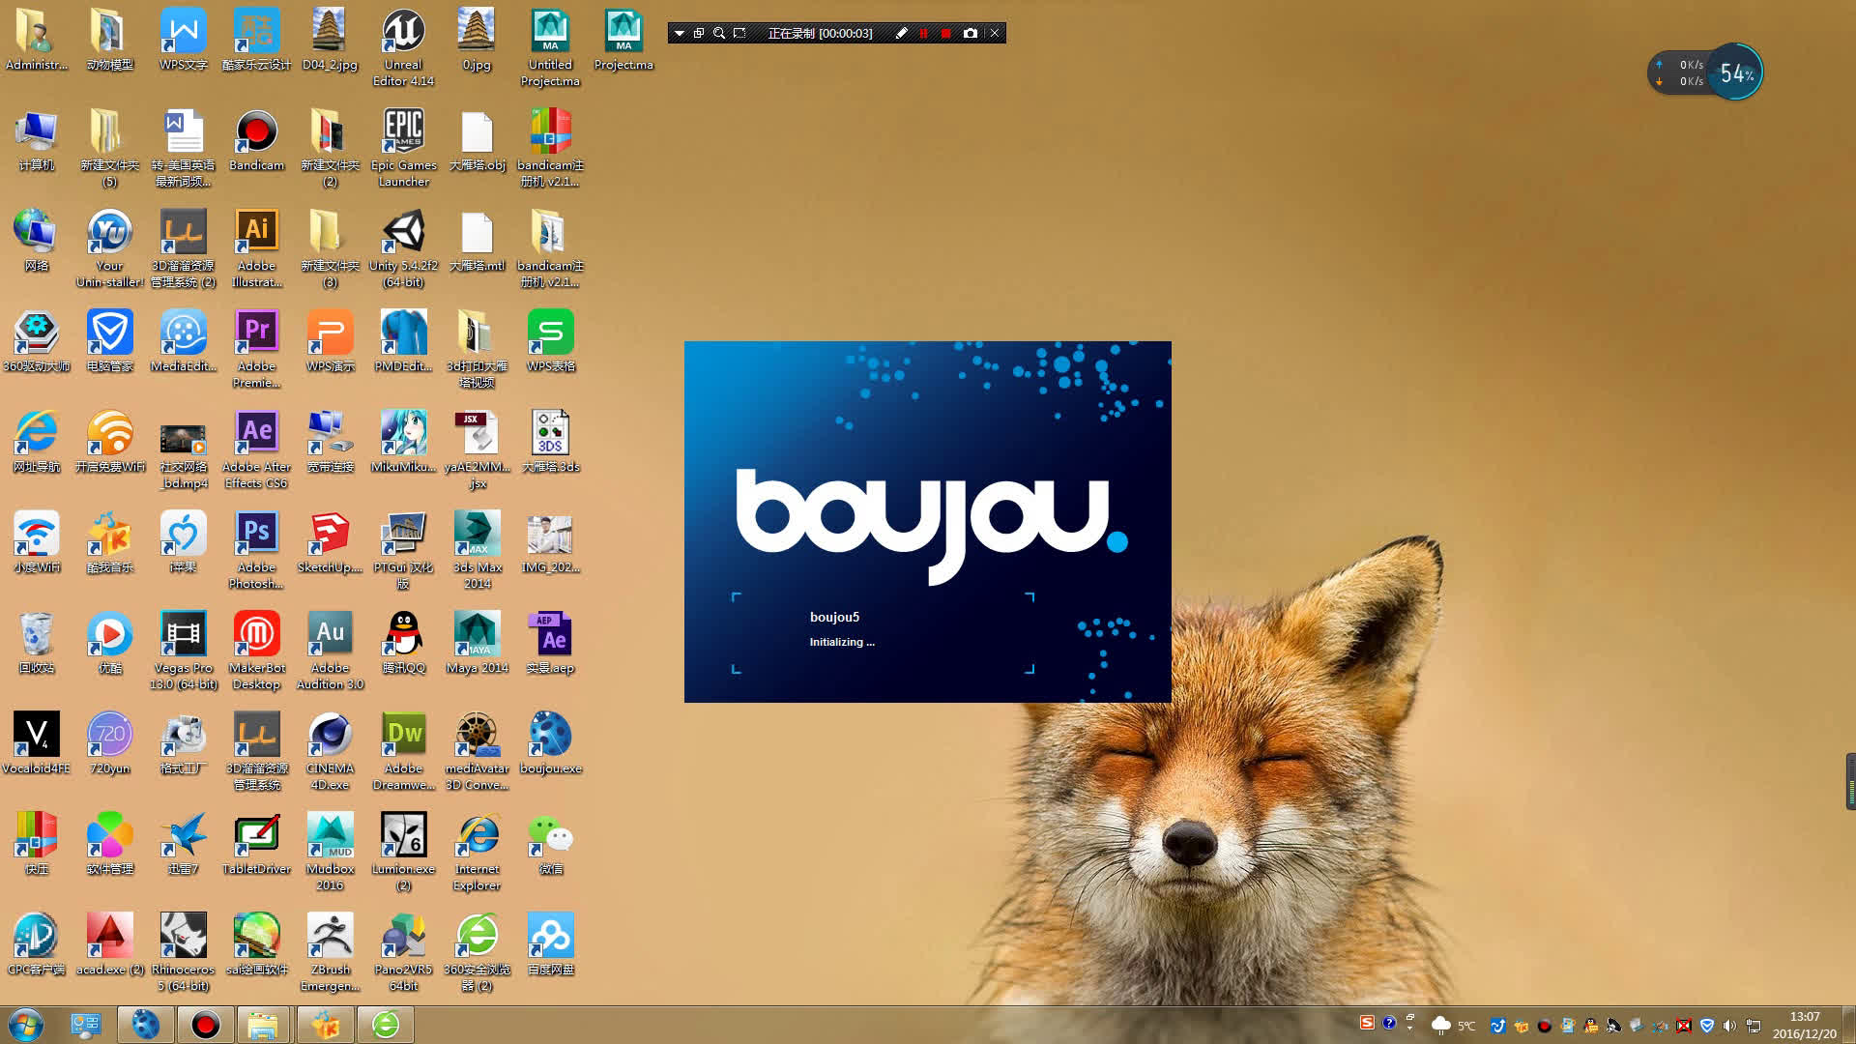
Task: Click the 5℃ weather tray indicator
Action: pos(1454,1026)
